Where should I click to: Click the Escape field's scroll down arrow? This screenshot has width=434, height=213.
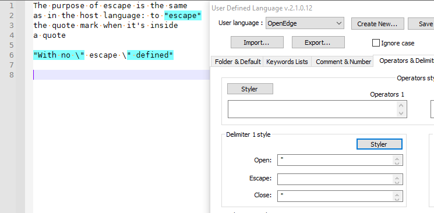pyautogui.click(x=397, y=182)
